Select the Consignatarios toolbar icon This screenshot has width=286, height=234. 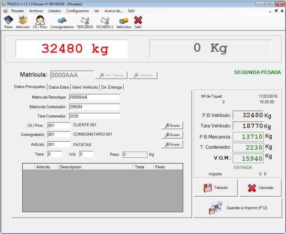[x=62, y=22]
